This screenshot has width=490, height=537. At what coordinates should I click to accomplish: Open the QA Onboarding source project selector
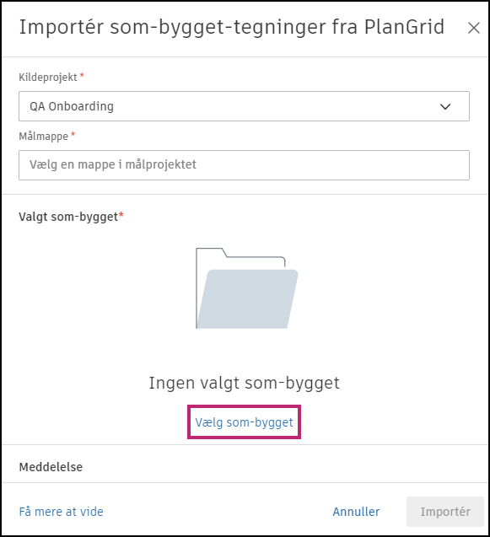[x=244, y=106]
